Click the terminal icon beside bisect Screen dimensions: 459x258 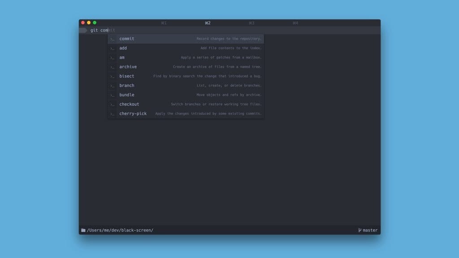click(112, 76)
